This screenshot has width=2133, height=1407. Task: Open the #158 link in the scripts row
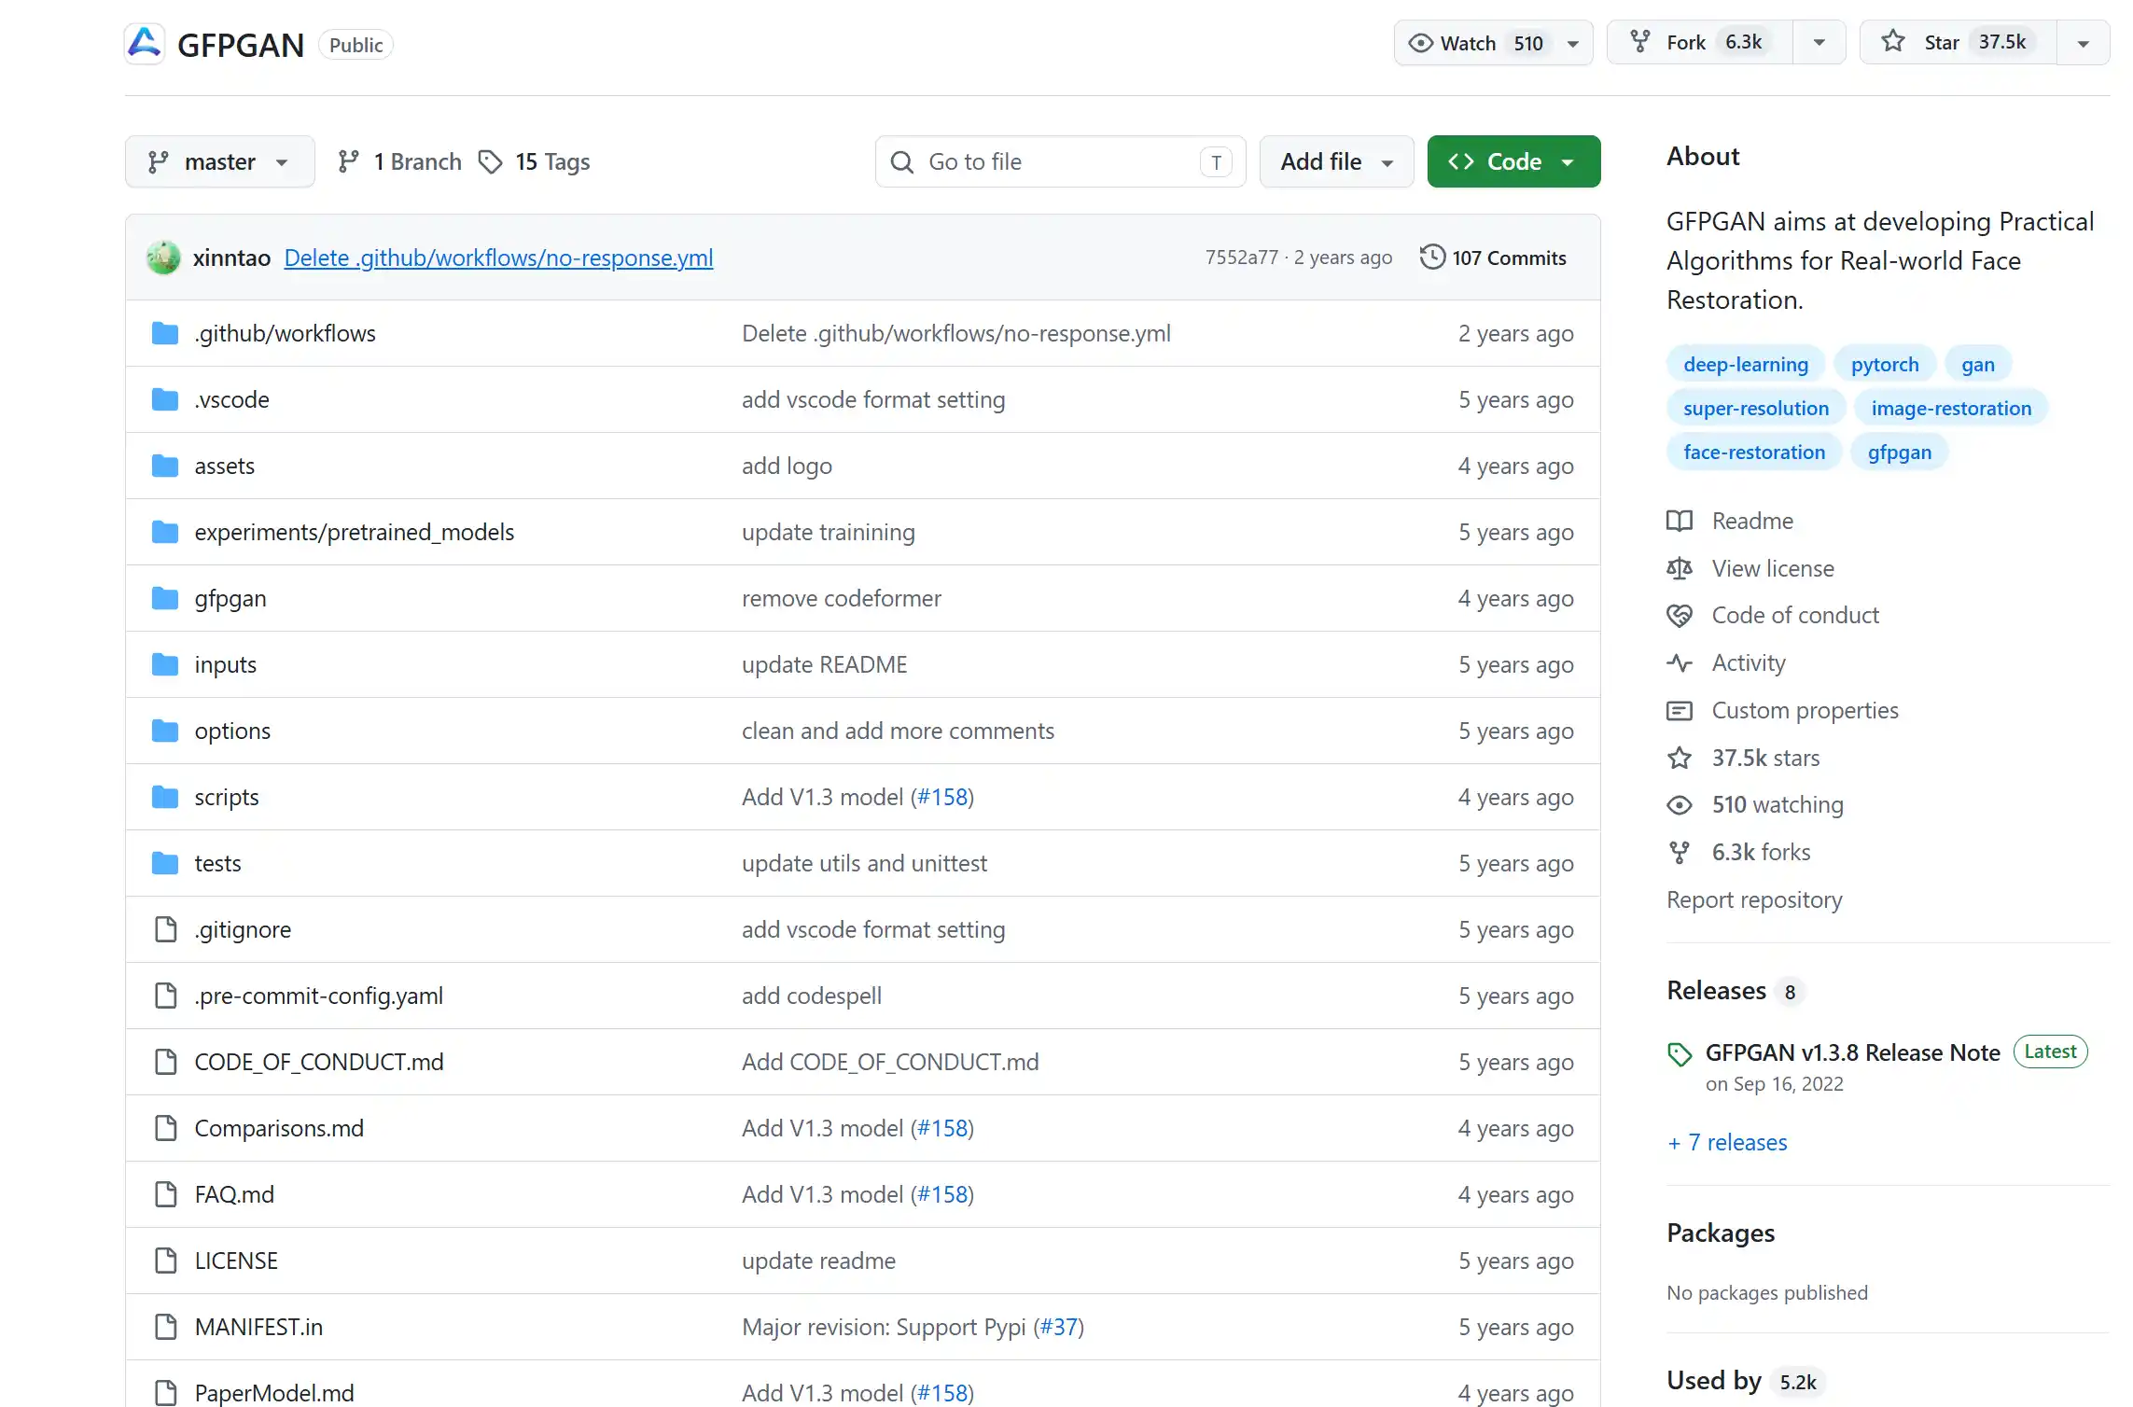(x=942, y=797)
